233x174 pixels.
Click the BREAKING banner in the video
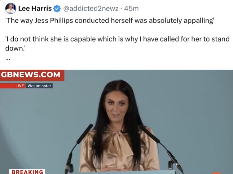pyautogui.click(x=27, y=172)
